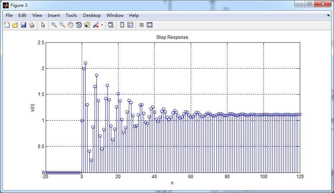
Task: Click the n x-axis label
Action: pyautogui.click(x=172, y=183)
